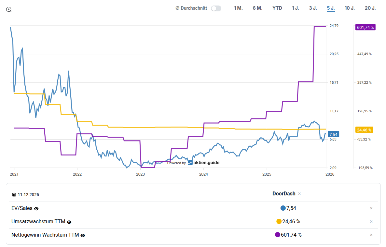Screen dimensions: 386x247
Task: Toggle the Durchschnitt switch
Action: (216, 8)
